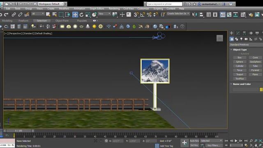The width and height of the screenshot is (263, 148).
Task: Open the Hierarchy panel tab icon
Action: click(244, 33)
